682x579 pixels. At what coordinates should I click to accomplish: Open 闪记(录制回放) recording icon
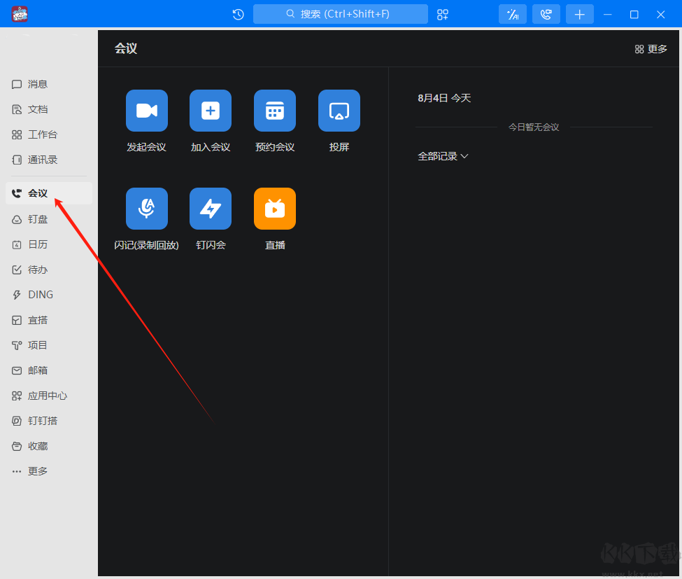click(147, 209)
